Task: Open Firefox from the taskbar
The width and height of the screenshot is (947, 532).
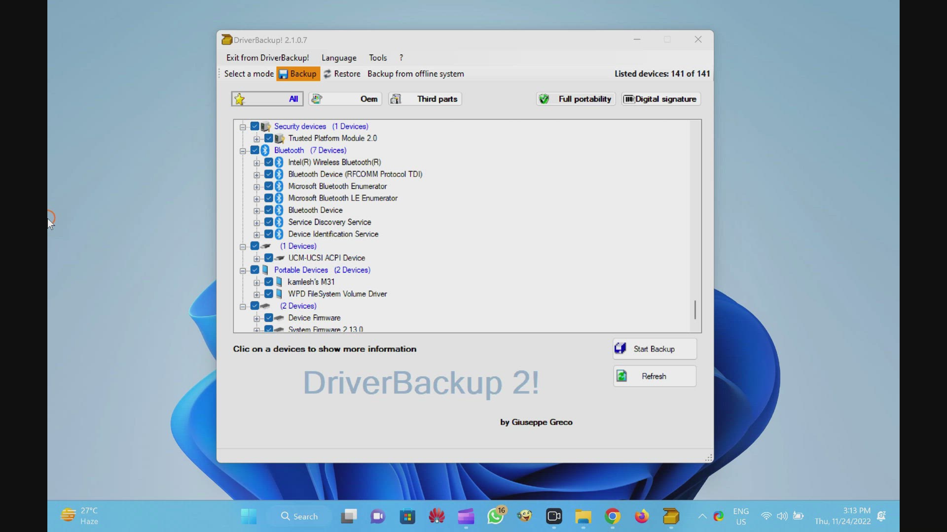Action: [x=642, y=516]
